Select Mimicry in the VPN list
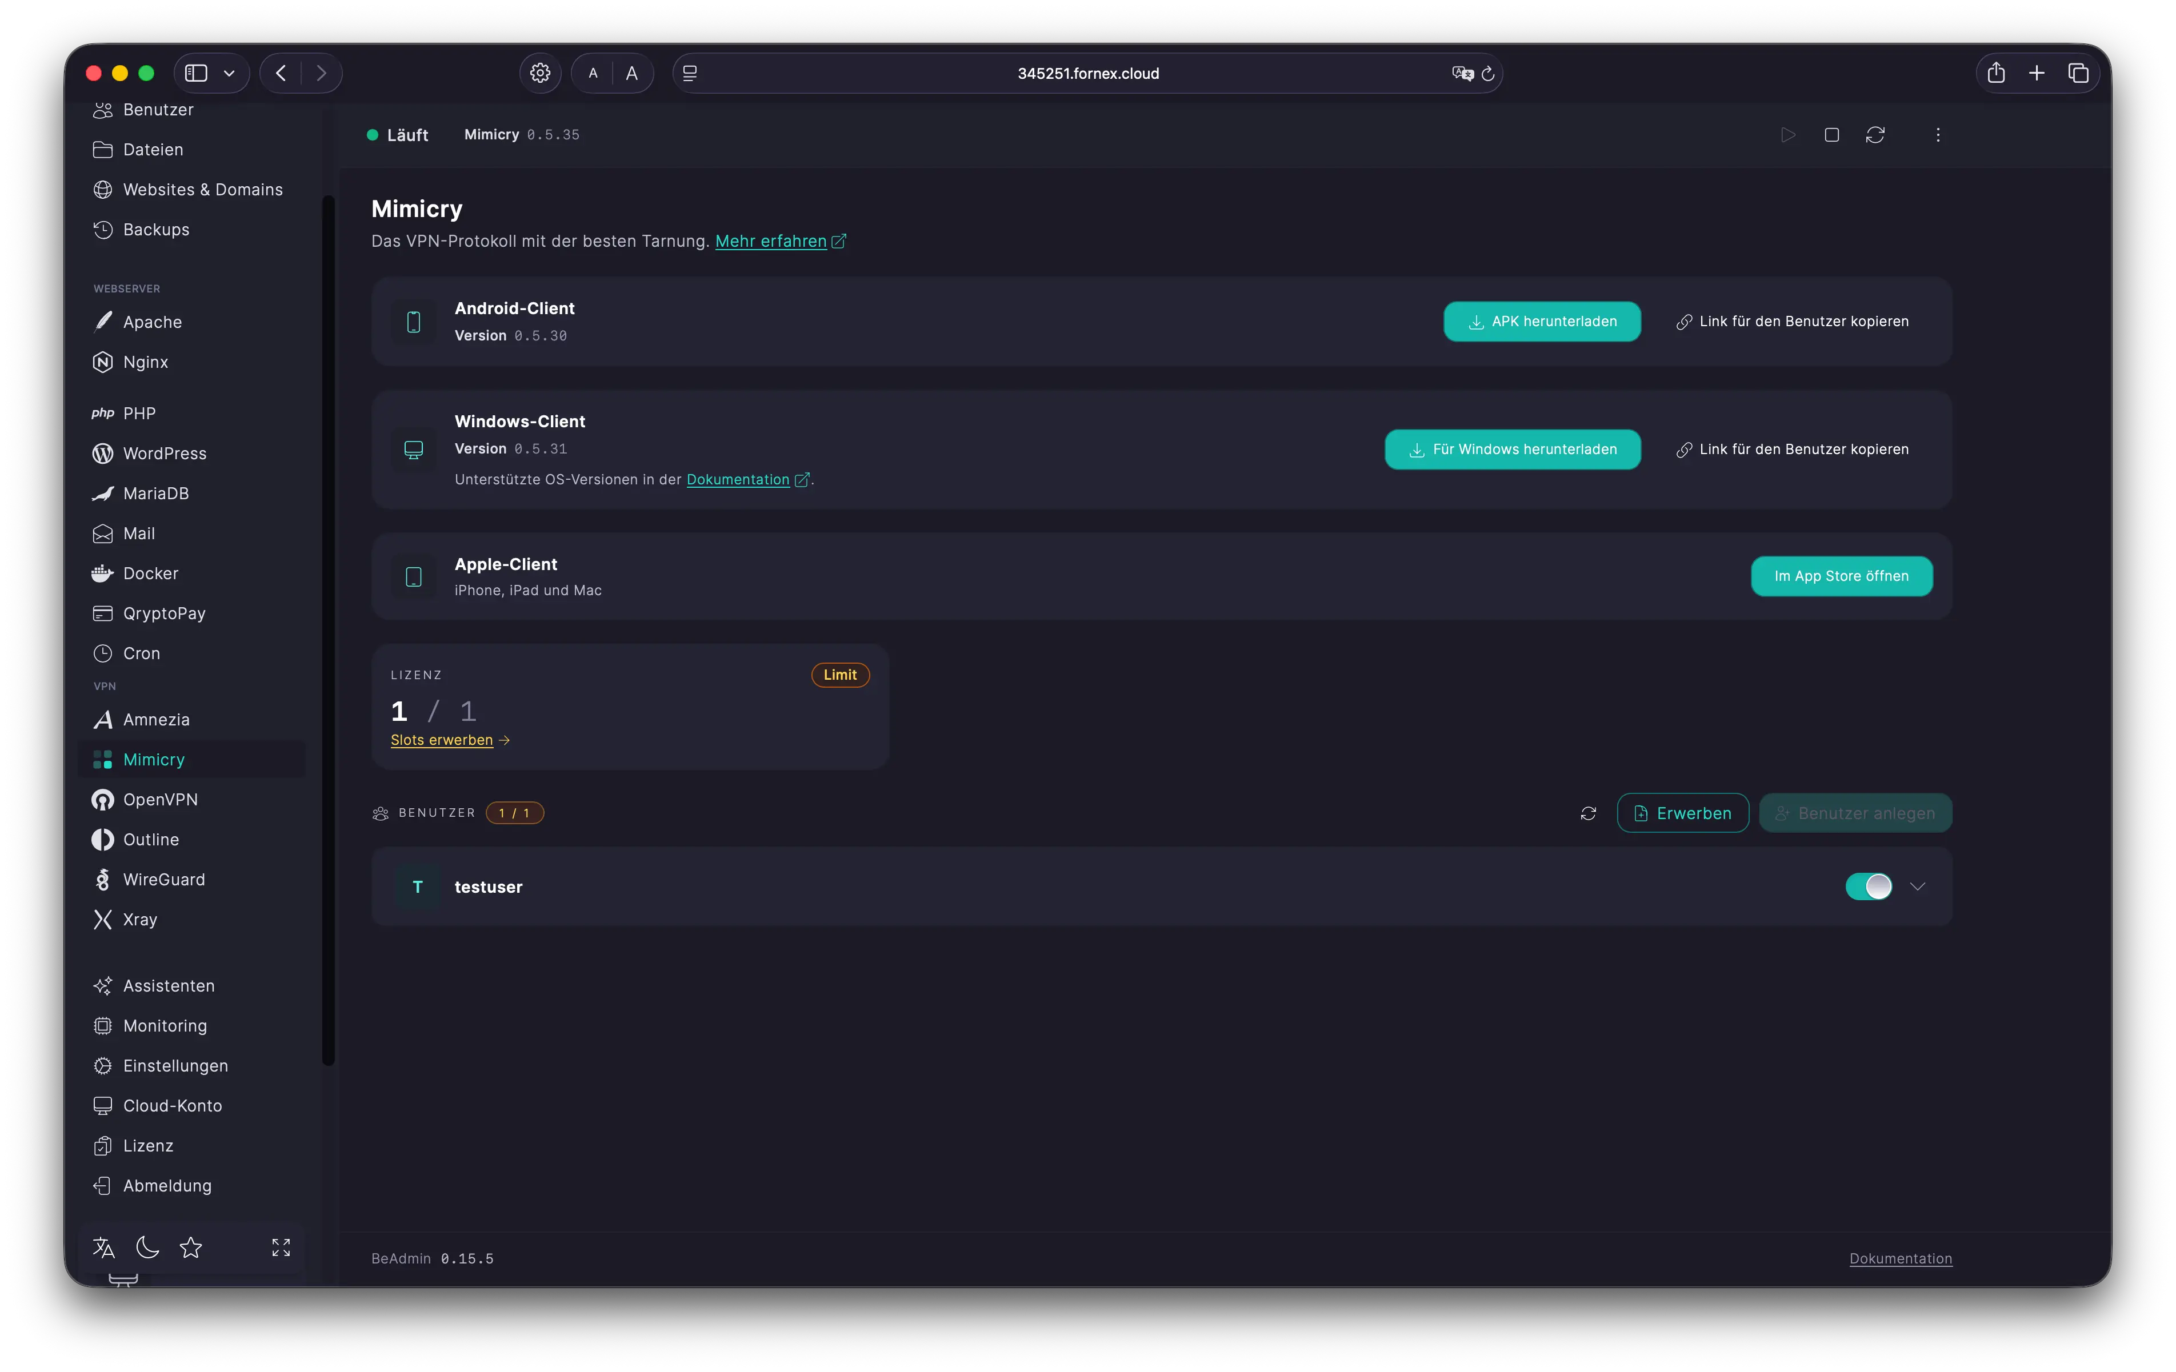The image size is (2176, 1372). [x=191, y=760]
